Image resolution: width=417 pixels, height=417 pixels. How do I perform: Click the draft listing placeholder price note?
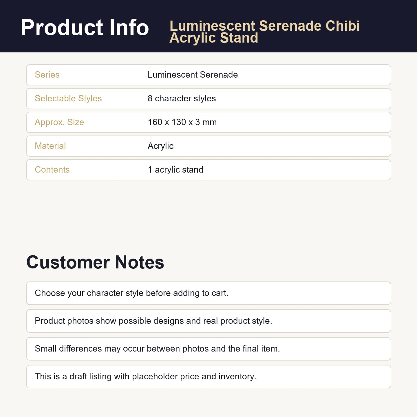point(209,376)
